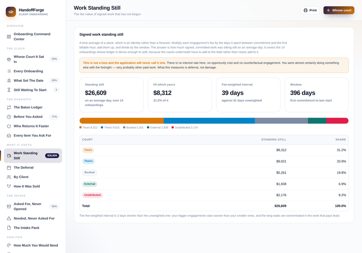Click the Yours 8,312 legend entry
This screenshot has height=253, width=362.
pyautogui.click(x=88, y=128)
